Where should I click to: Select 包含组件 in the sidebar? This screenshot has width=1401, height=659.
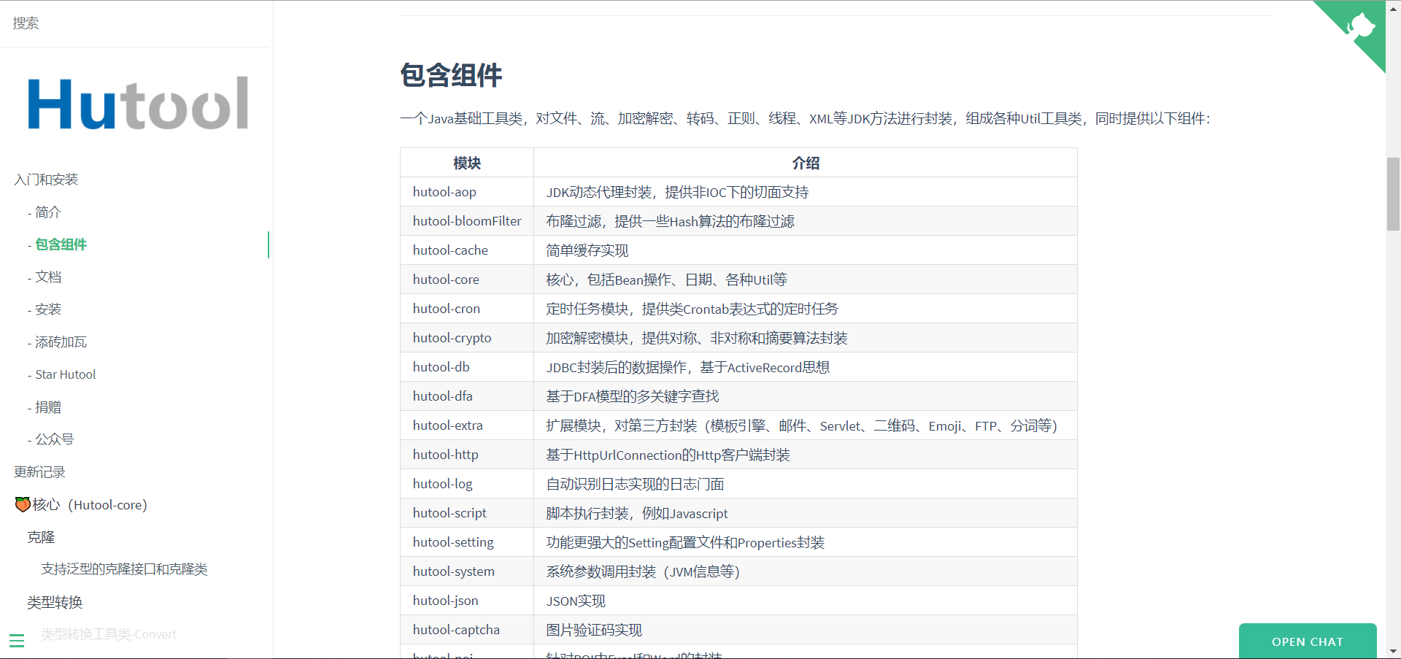pos(61,244)
